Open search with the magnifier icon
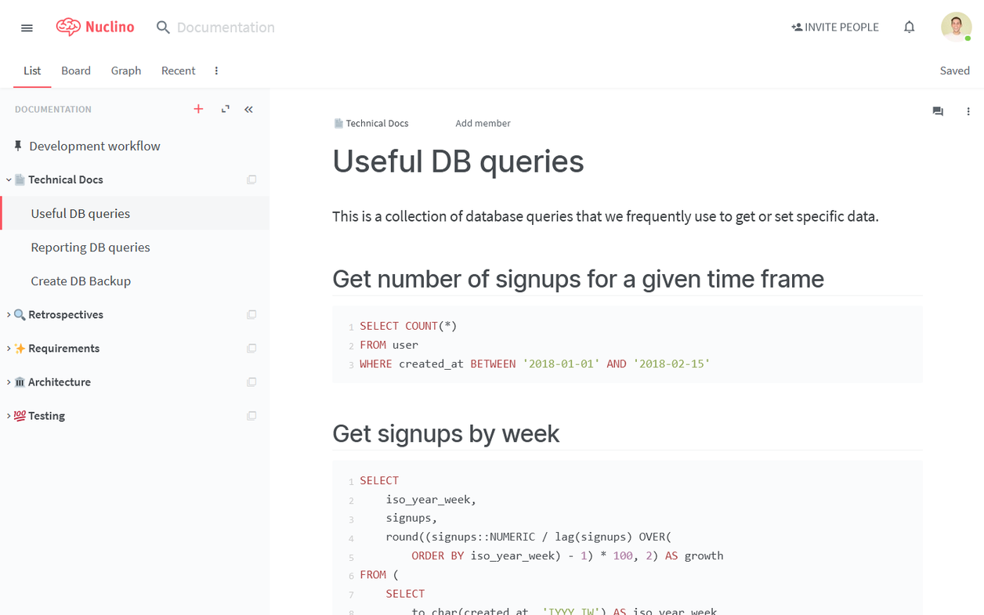 coord(163,27)
